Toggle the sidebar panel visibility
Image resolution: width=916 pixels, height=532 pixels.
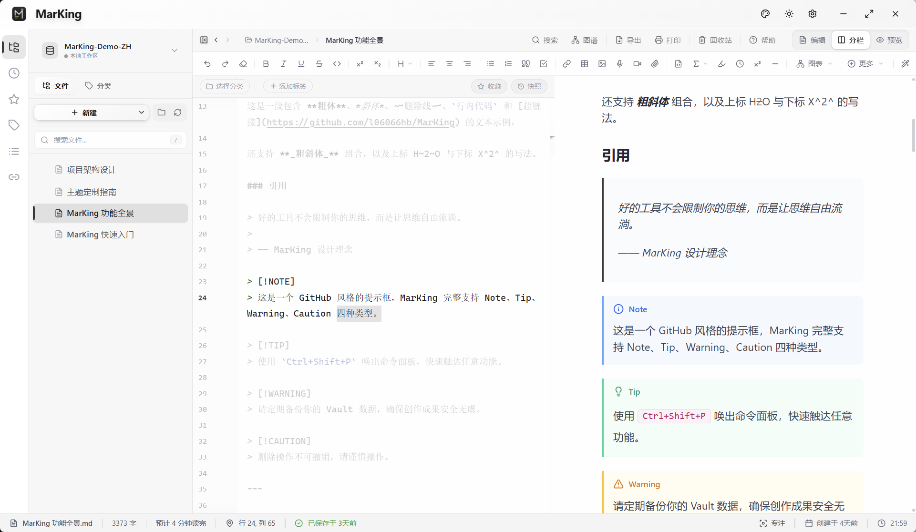204,40
